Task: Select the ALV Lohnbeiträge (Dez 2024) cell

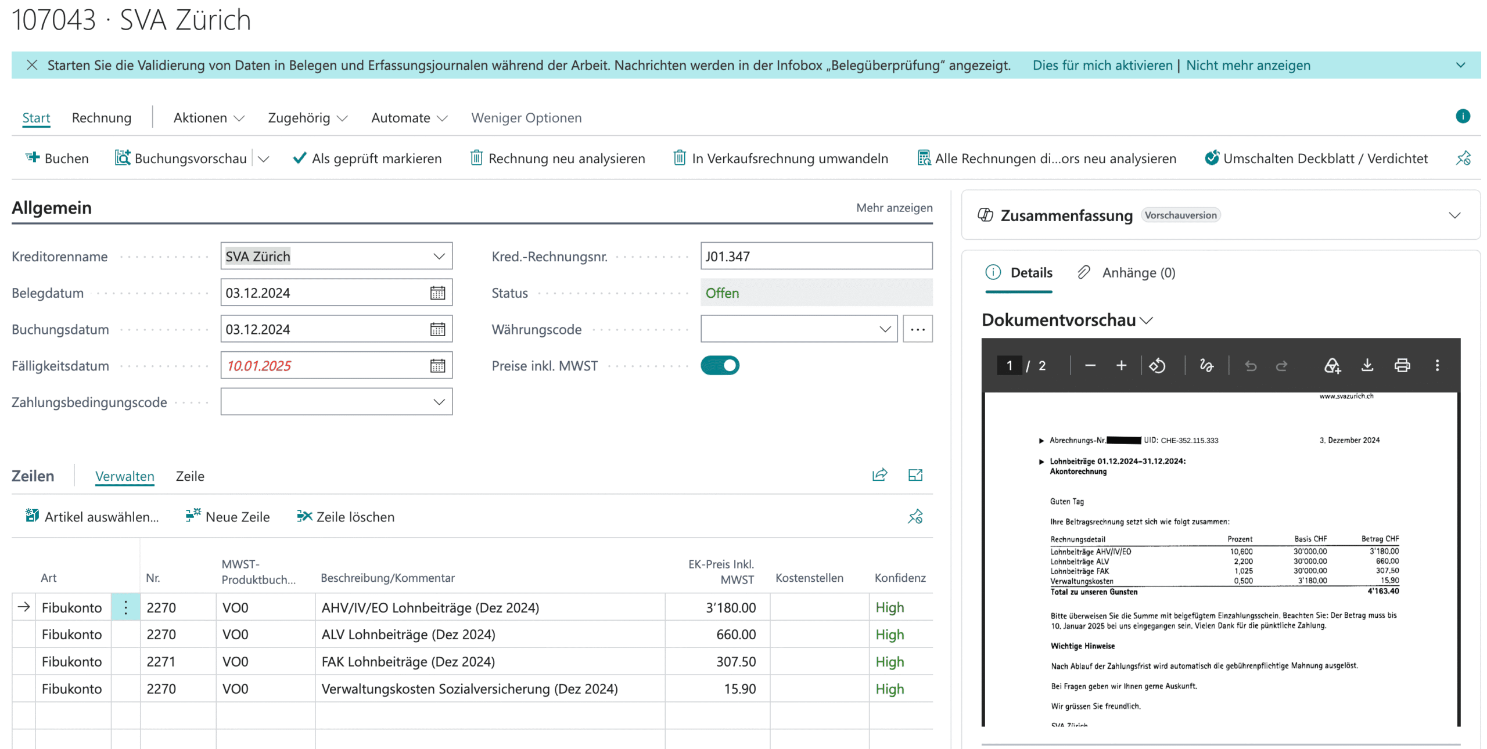Action: [490, 635]
